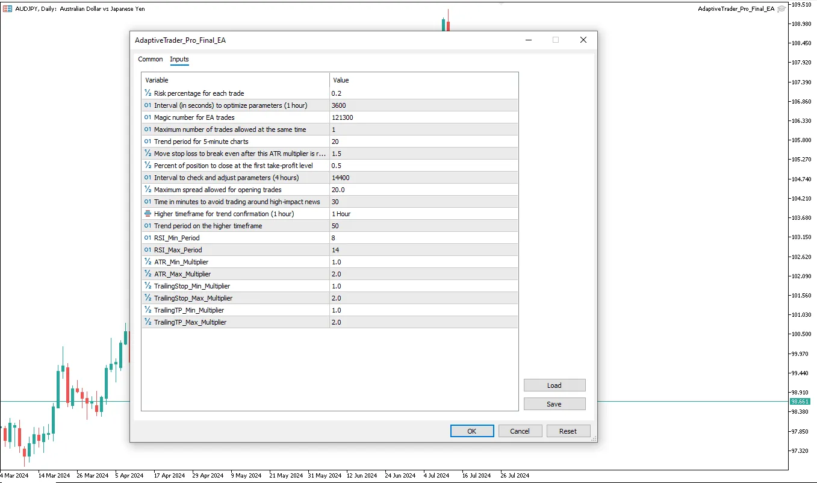Edit the break even ATR multiplier value 1.5
Image resolution: width=817 pixels, height=483 pixels.
tap(424, 154)
